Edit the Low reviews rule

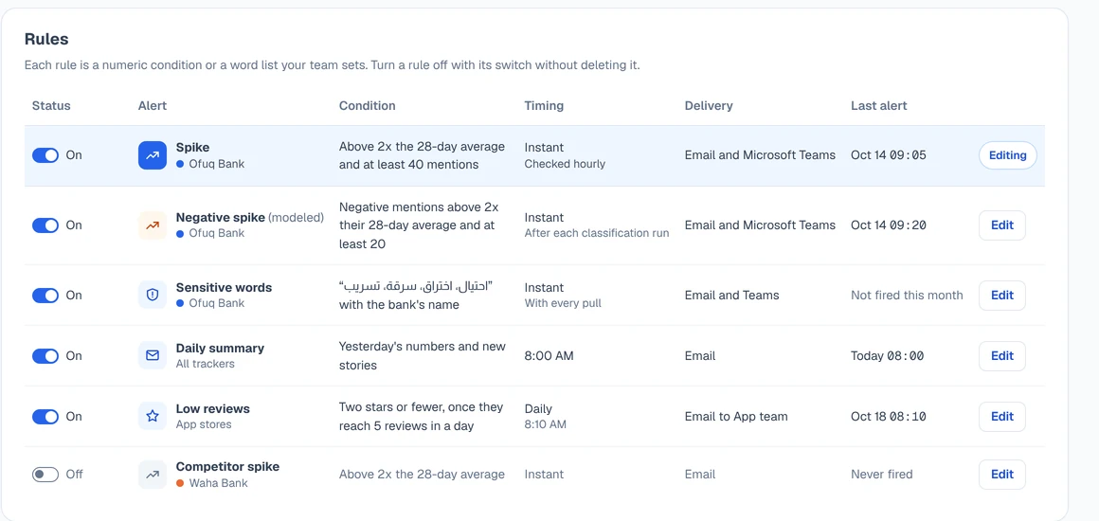click(x=1001, y=417)
